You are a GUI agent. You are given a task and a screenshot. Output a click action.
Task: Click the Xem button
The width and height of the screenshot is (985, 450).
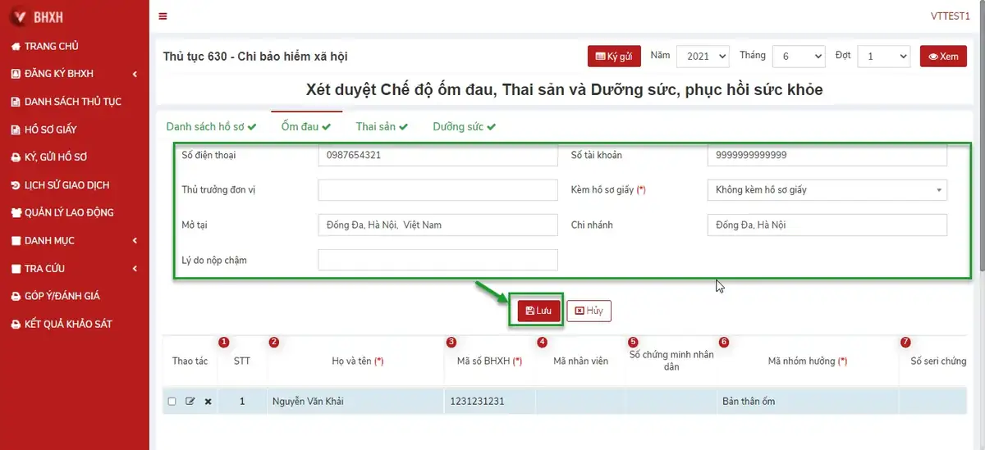coord(943,57)
